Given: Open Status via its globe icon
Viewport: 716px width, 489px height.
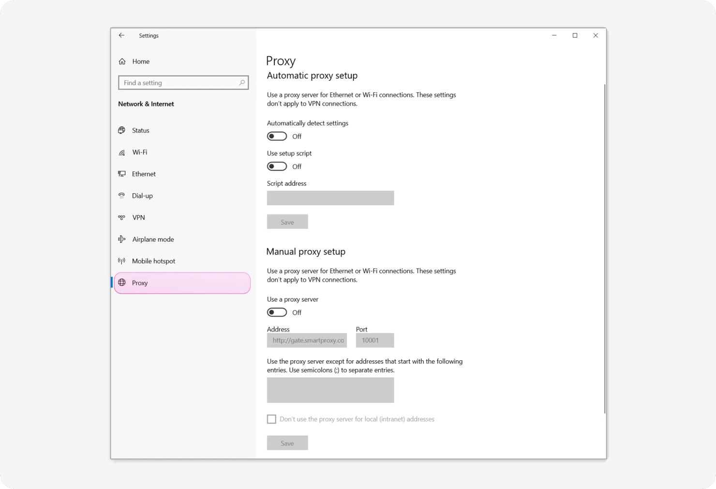Looking at the screenshot, I should coord(122,130).
